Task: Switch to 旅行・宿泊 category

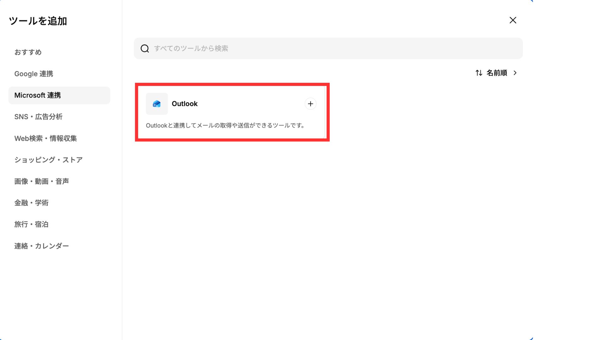Action: tap(31, 224)
